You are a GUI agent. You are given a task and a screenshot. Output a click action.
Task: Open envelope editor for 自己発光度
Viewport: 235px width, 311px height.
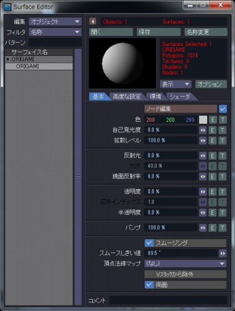click(213, 130)
